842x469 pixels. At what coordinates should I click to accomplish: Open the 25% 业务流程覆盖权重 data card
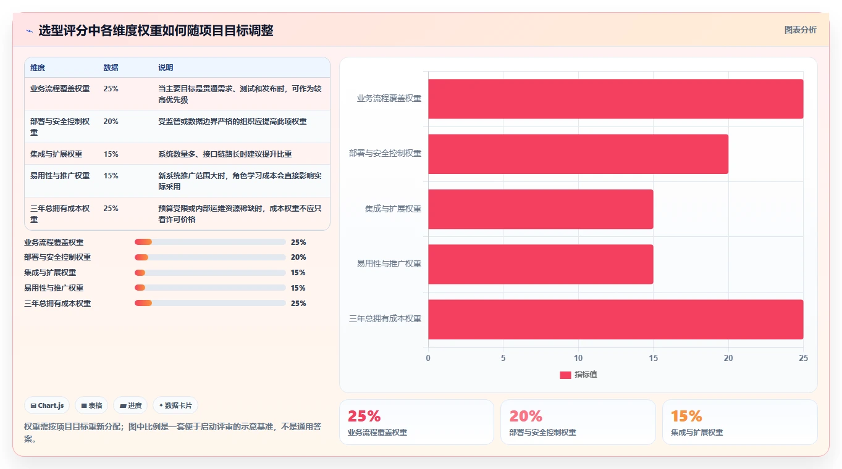point(416,422)
